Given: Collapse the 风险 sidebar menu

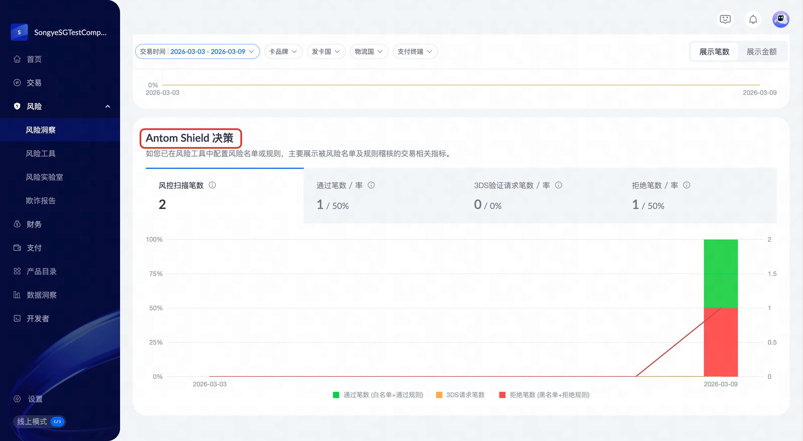Looking at the screenshot, I should point(107,106).
